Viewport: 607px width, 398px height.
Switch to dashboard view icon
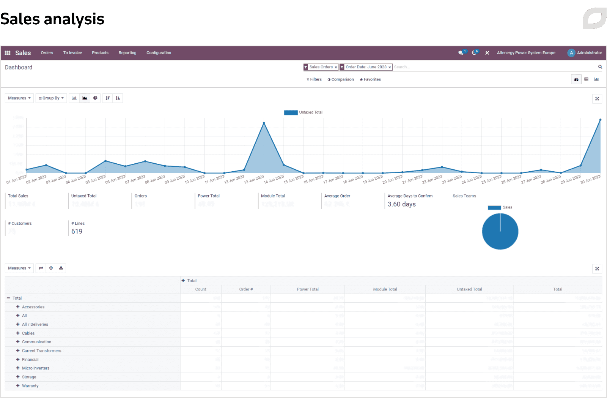(576, 79)
